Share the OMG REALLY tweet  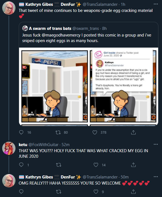tap(133, 191)
